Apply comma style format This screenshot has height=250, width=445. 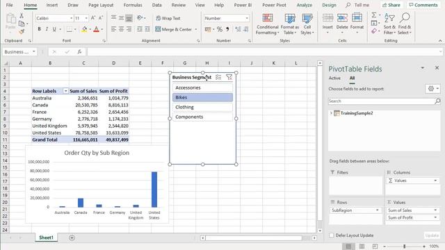tap(227, 29)
